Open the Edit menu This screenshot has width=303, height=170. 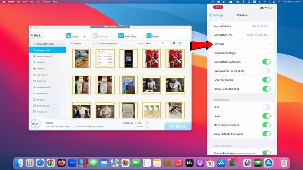25,2
